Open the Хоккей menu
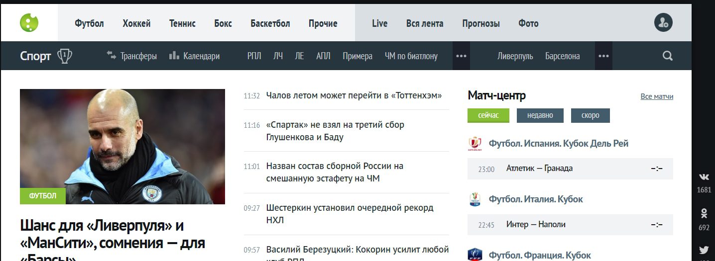The height and width of the screenshot is (261, 715). (137, 23)
